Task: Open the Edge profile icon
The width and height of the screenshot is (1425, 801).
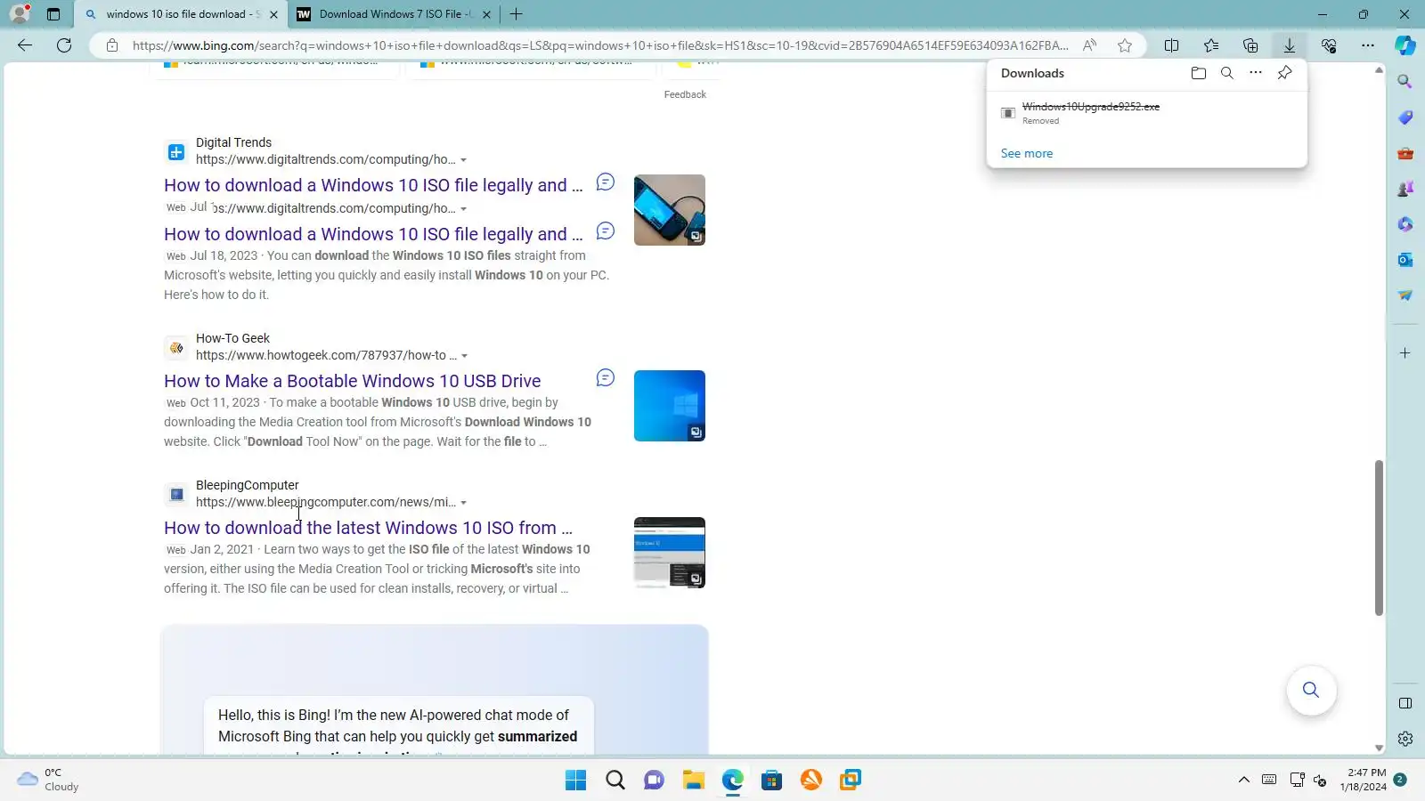Action: pos(20,14)
